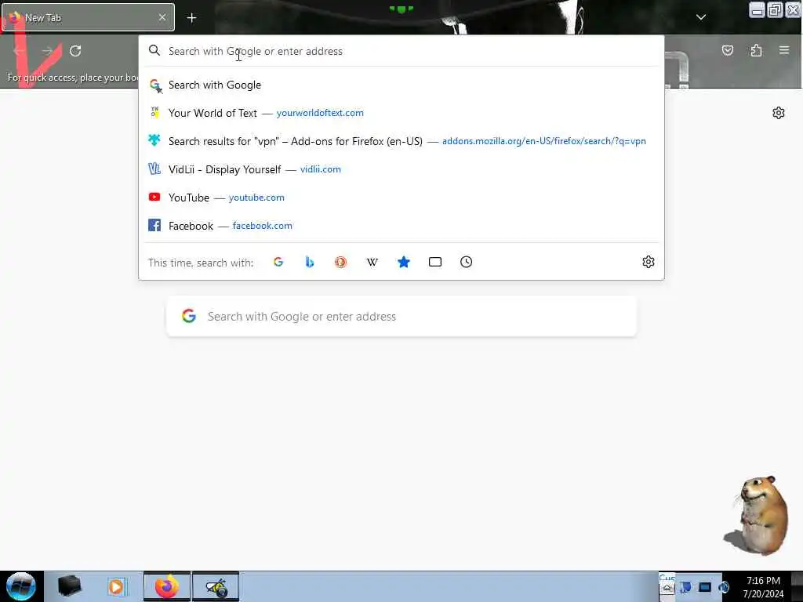Screen dimensions: 803x602
Task: Click the tray monitor display icon
Action: pyautogui.click(x=705, y=587)
